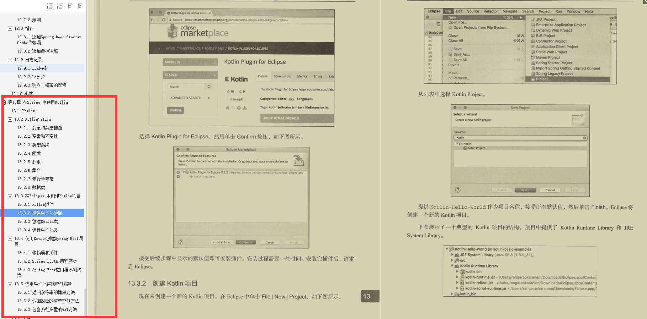
Task: Open 13.2.1 变量和类型推断
Action: 39,128
